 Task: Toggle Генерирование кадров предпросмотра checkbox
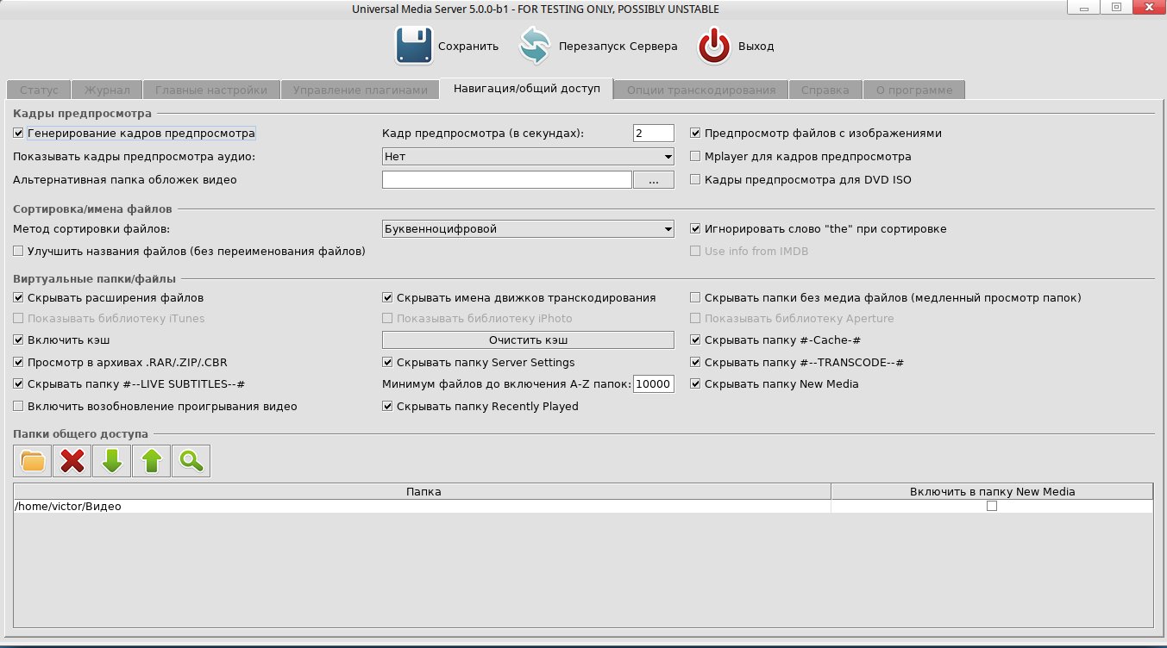pos(19,134)
